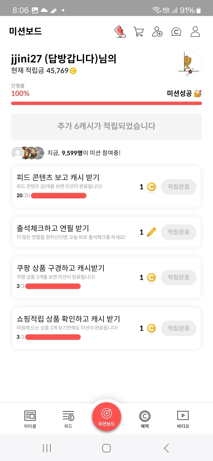The width and height of the screenshot is (213, 461).
Task: Tap 적립완료 on the attendance check mission
Action: [x=179, y=232]
